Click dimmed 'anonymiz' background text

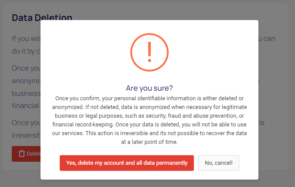[x=26, y=81]
